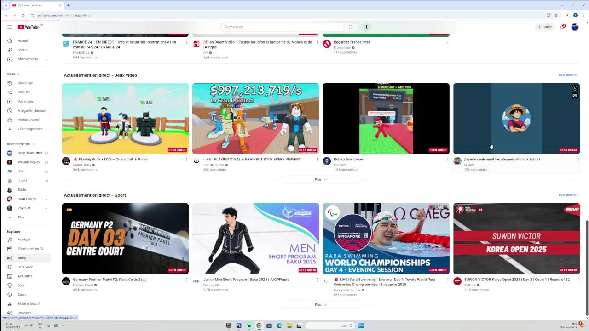Expand Plus under subscriptions list
This screenshot has width=589, height=331.
click(x=27, y=217)
